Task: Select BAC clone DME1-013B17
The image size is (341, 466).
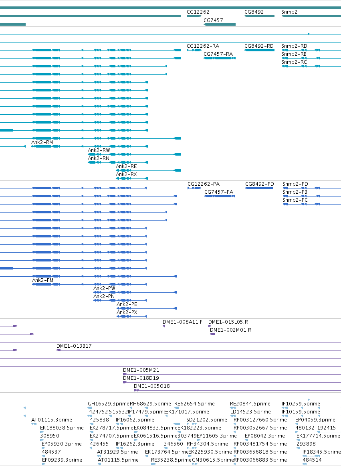Action: tap(199, 350)
